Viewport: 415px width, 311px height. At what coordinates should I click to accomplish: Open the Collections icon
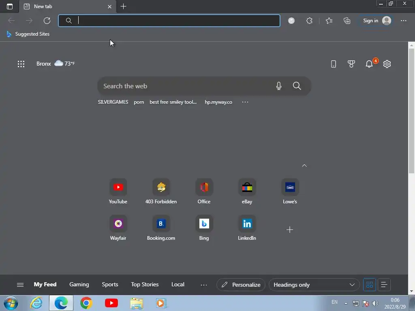coord(347,21)
